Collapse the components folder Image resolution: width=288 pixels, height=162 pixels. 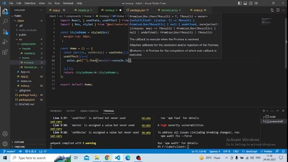point(28,44)
